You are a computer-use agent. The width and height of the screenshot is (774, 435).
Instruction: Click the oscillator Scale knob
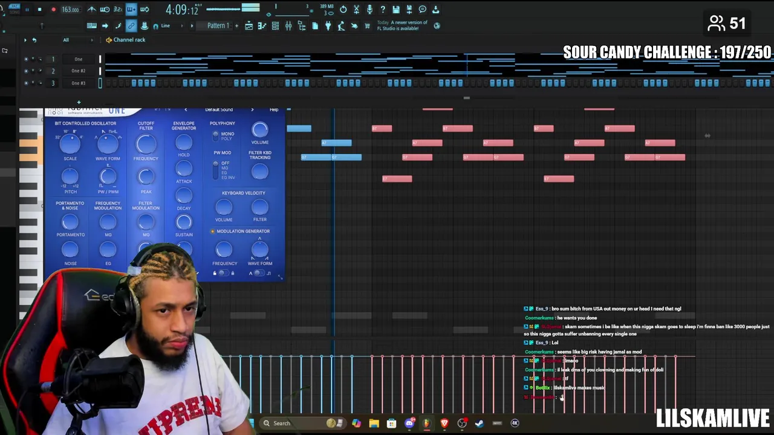[x=70, y=144]
